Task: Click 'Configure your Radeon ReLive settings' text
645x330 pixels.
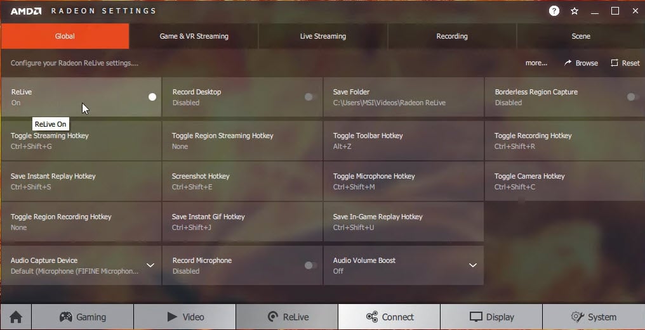Action: point(74,63)
